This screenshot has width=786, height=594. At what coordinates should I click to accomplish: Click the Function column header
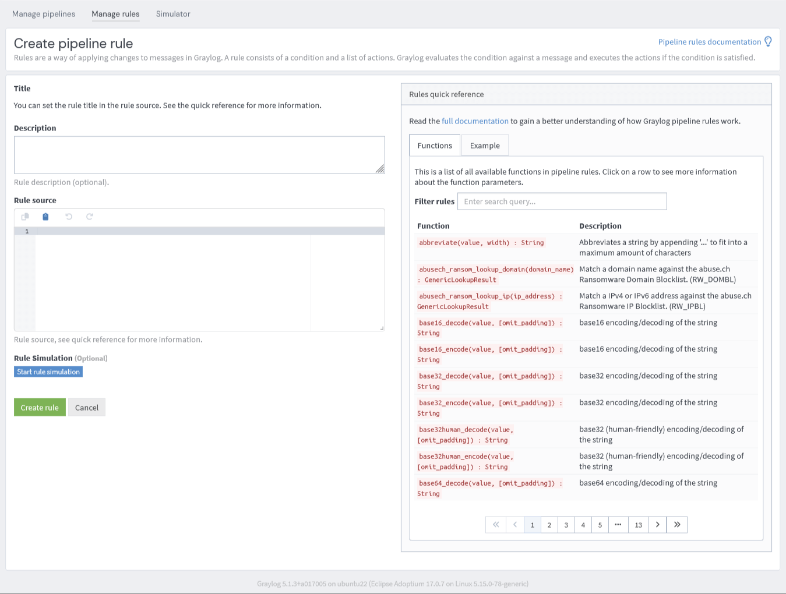click(x=433, y=226)
